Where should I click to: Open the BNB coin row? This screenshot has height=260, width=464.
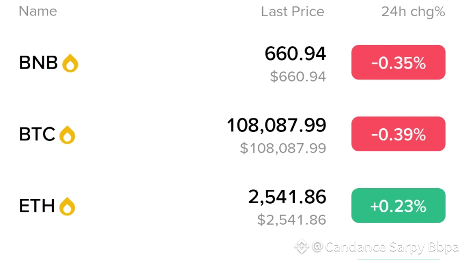(39, 63)
